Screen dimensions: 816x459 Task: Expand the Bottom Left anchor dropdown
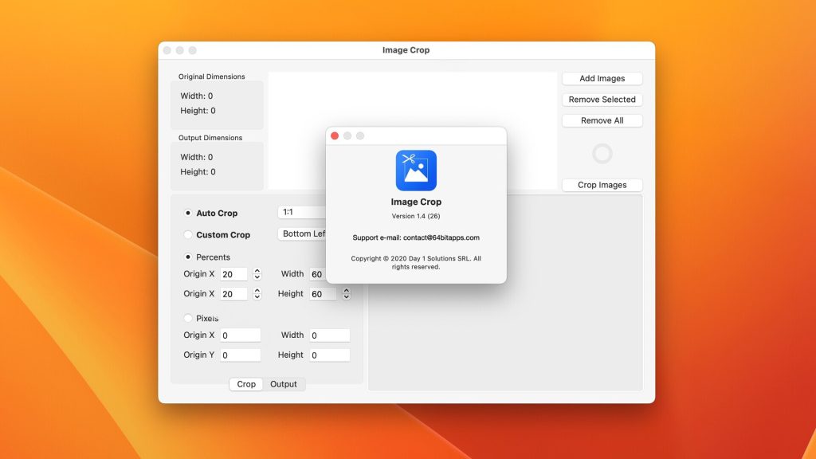303,234
